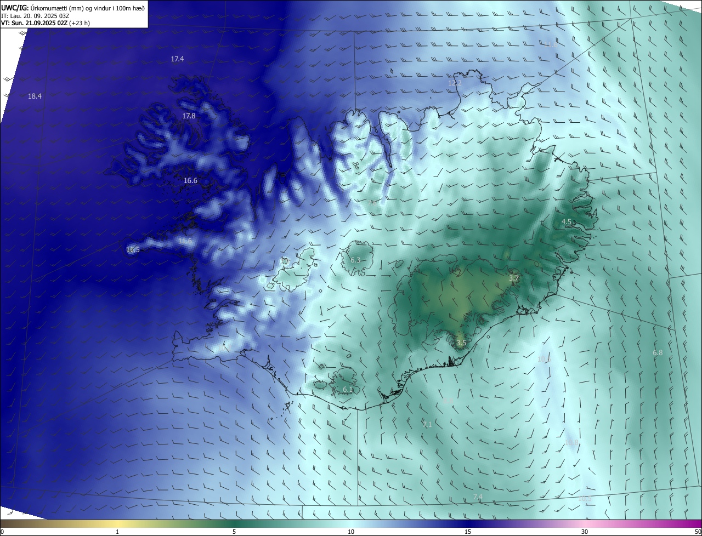Click the 3.7 value label
This screenshot has width=702, height=536.
(513, 278)
